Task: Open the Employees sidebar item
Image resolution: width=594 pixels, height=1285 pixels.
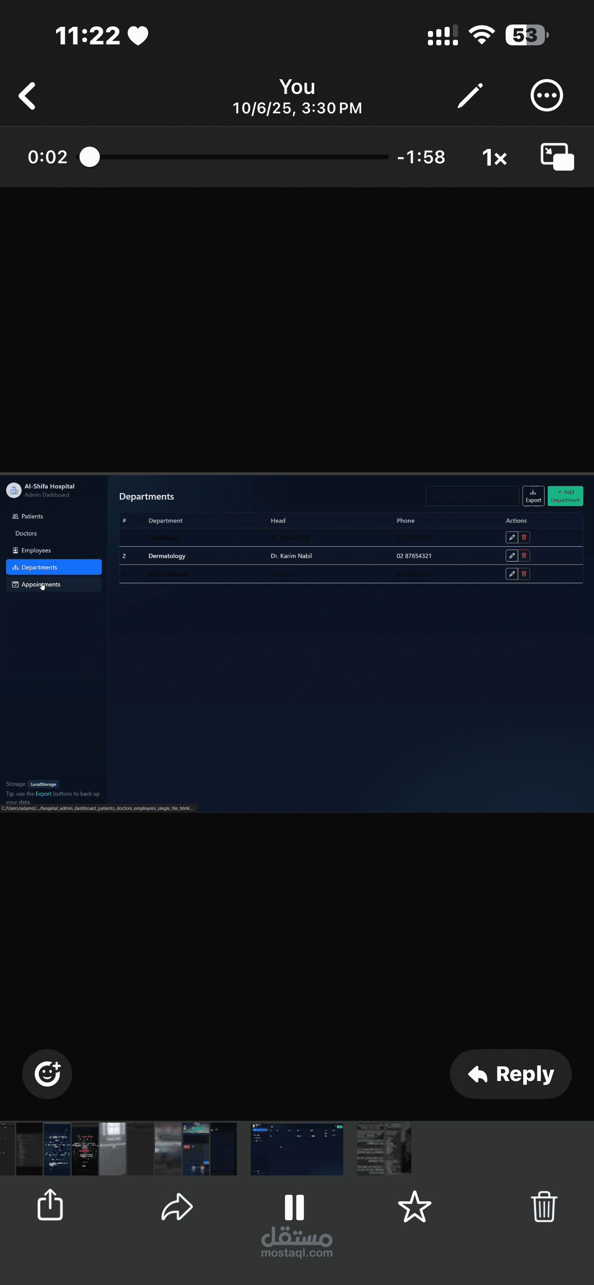Action: point(54,550)
